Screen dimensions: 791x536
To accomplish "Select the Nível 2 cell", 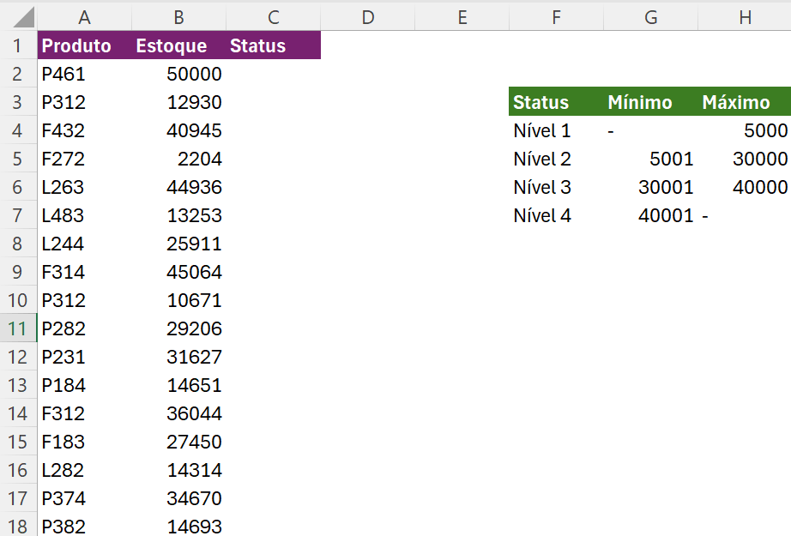I will click(557, 159).
